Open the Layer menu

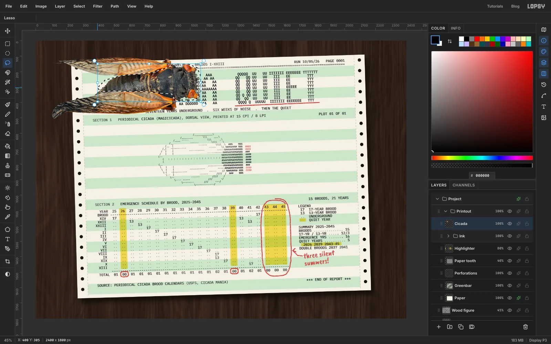click(x=60, y=6)
